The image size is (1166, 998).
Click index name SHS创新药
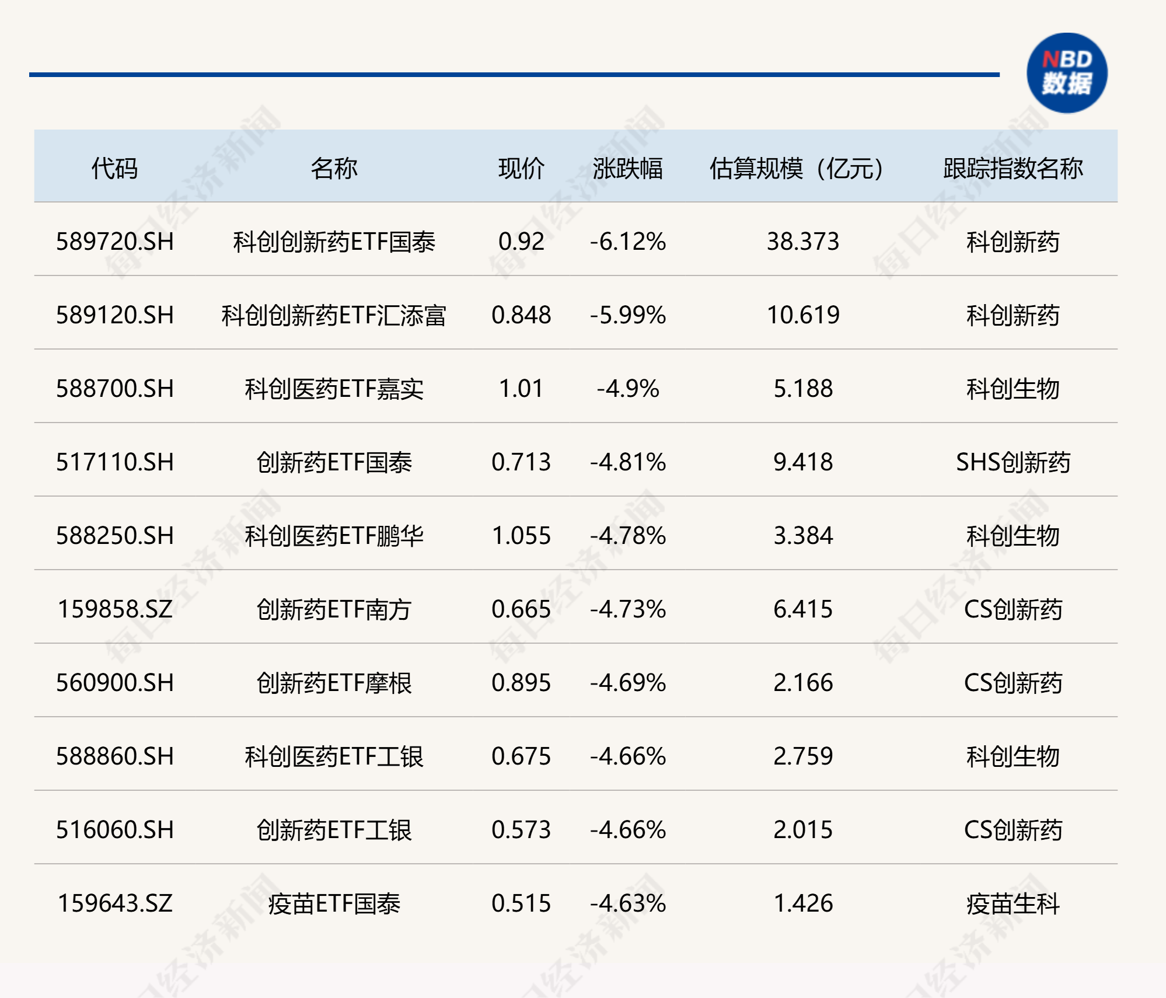coord(1013,462)
